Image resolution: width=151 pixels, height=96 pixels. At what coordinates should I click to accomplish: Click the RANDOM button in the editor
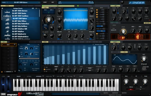point(90,68)
